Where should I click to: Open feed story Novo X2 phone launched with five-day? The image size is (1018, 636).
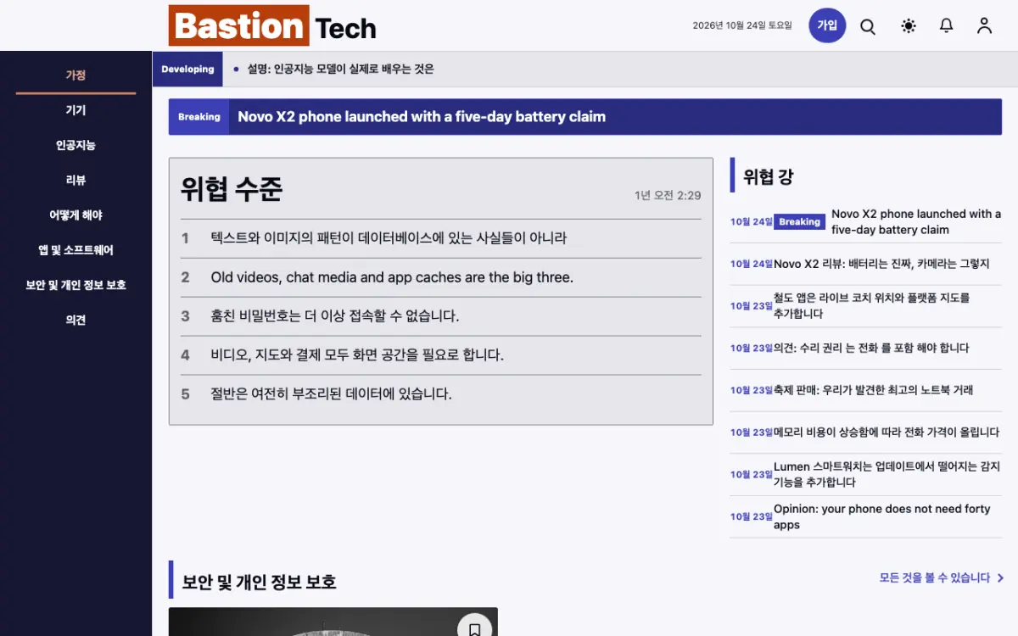(916, 222)
